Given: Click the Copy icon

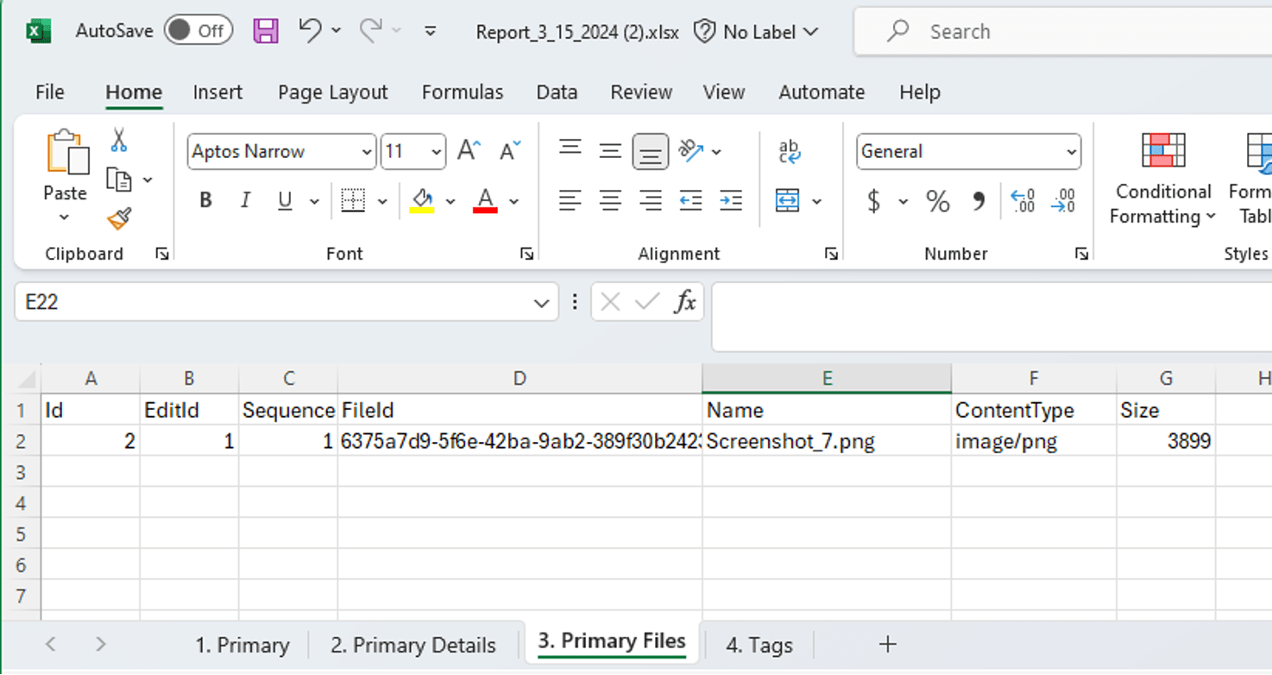Looking at the screenshot, I should [118, 180].
